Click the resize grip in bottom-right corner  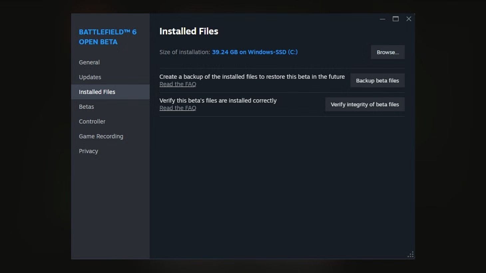point(410,254)
